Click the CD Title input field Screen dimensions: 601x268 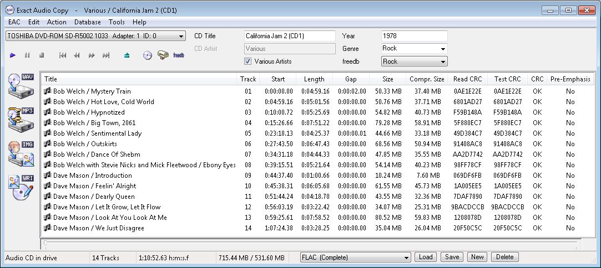pos(290,36)
